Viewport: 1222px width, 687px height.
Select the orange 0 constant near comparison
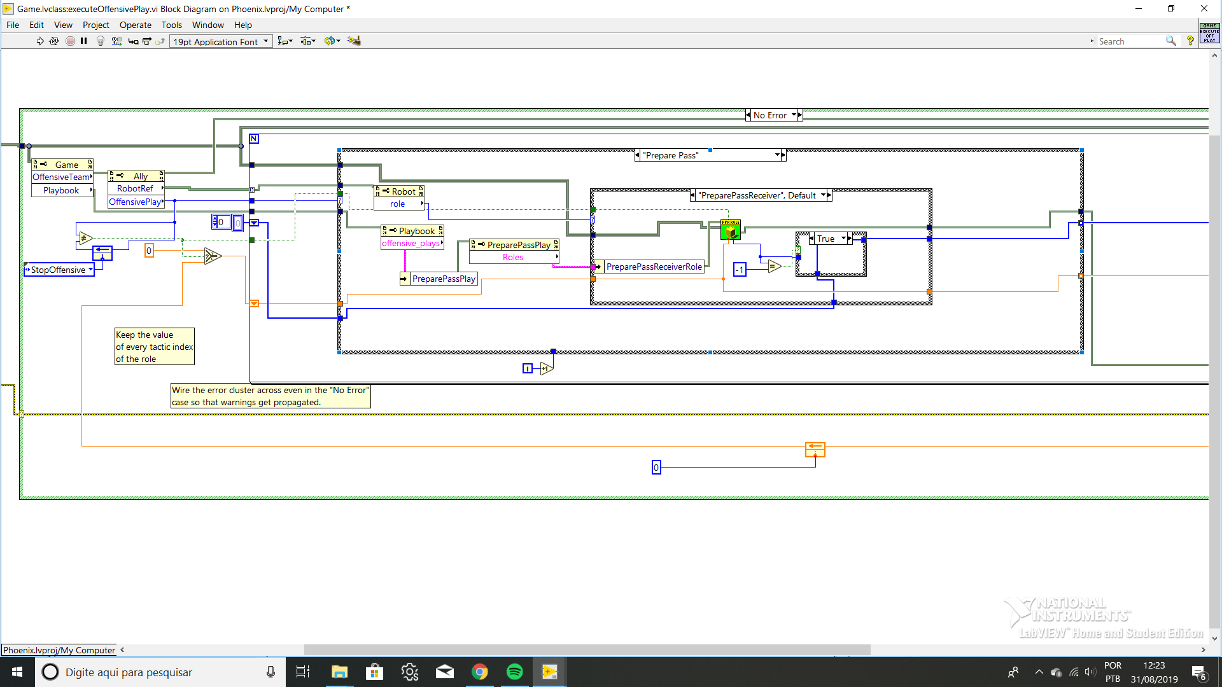(x=149, y=251)
